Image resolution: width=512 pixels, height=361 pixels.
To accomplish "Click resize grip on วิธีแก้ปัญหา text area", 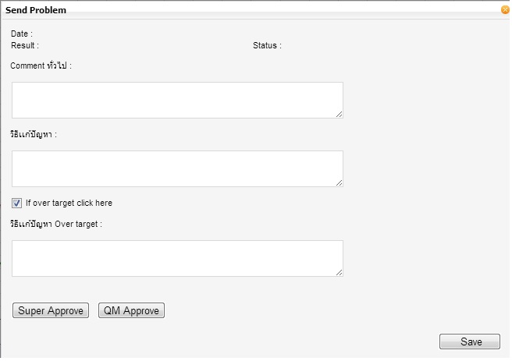I will (x=340, y=182).
